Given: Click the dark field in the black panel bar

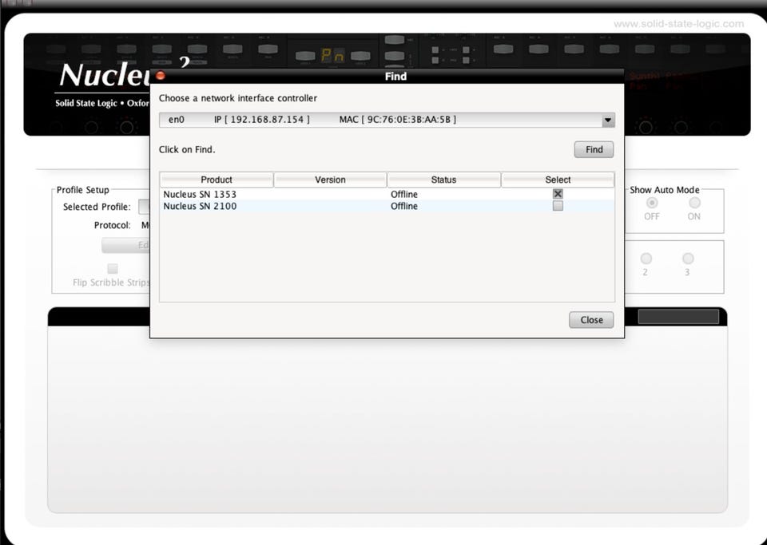Looking at the screenshot, I should point(678,317).
